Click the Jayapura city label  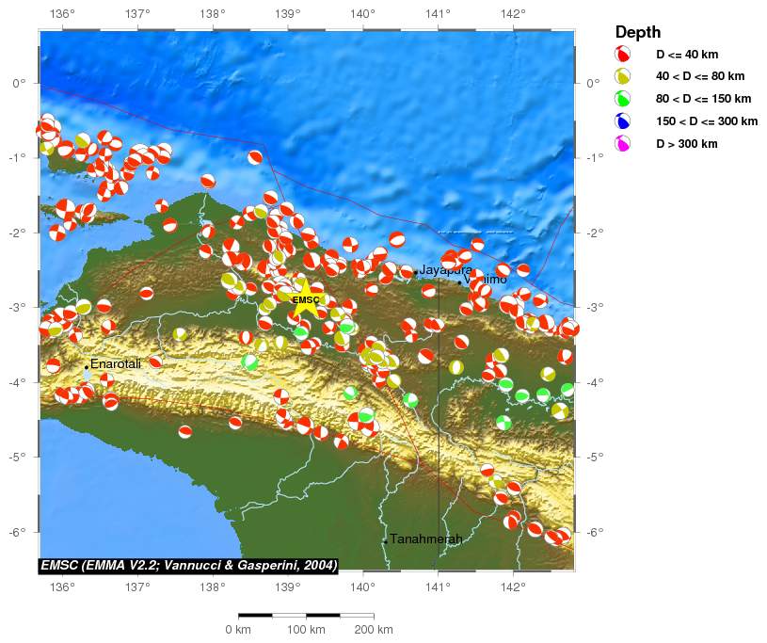(445, 270)
